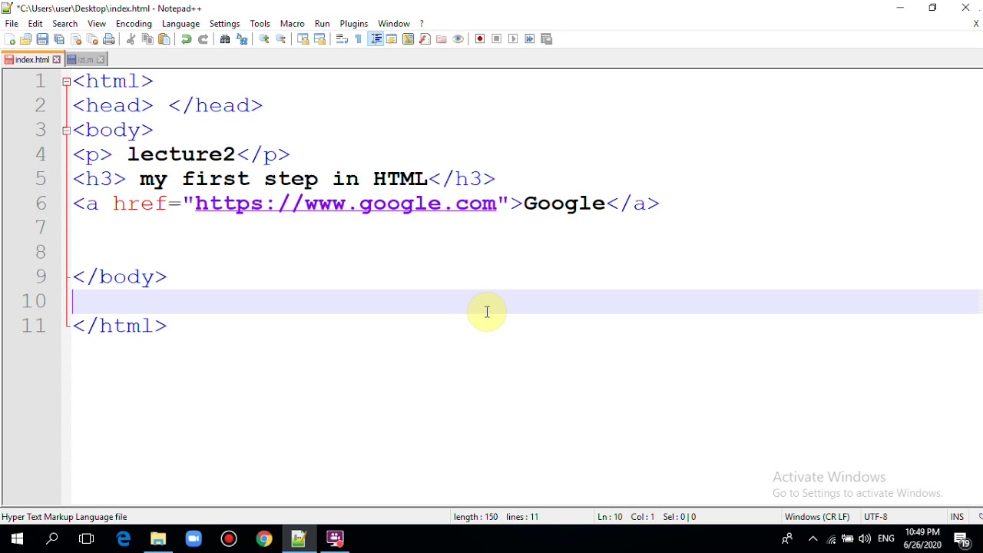Click the Copy toolbar icon

point(147,39)
